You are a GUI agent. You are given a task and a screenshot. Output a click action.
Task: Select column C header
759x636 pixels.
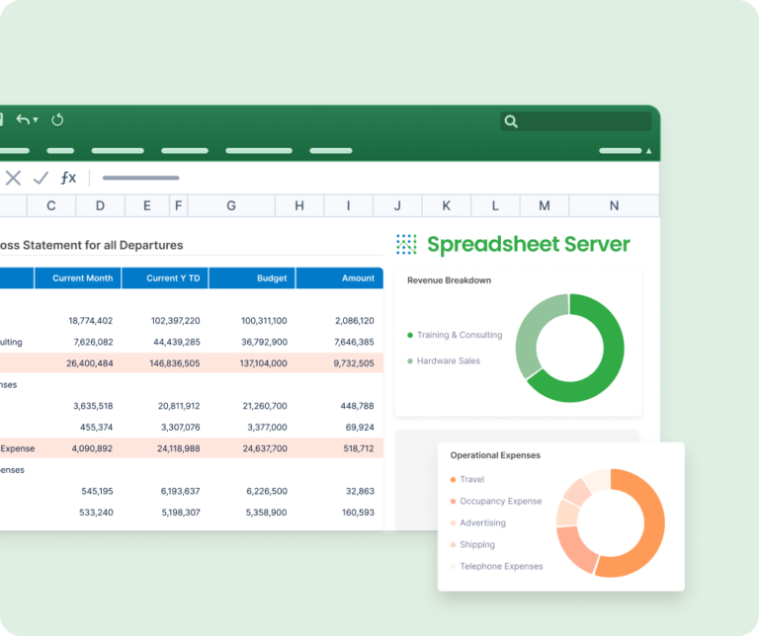pos(50,205)
